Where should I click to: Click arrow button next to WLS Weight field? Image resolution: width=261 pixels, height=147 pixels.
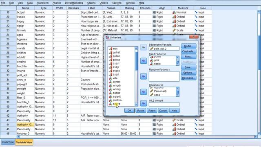[143, 103]
